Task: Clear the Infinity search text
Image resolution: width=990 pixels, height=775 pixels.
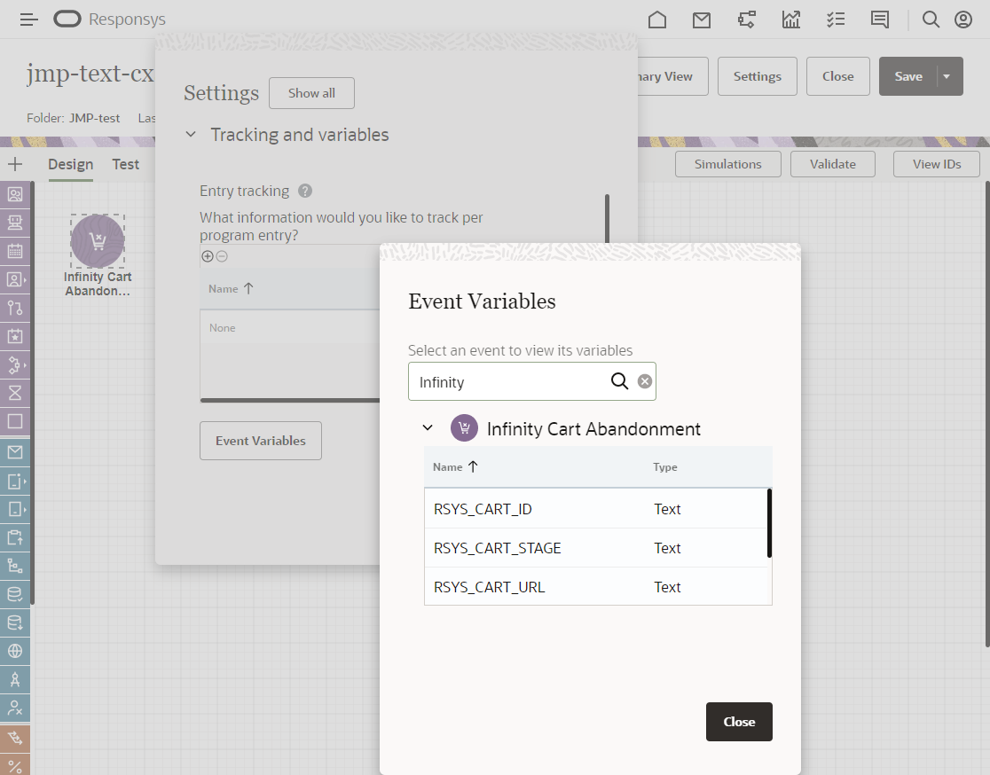Action: coord(644,381)
